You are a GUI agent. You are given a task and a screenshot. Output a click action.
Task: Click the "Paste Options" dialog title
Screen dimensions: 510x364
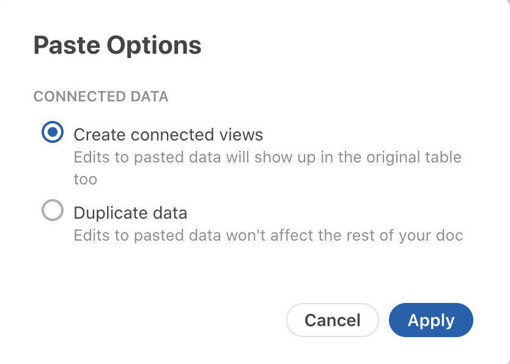point(117,46)
